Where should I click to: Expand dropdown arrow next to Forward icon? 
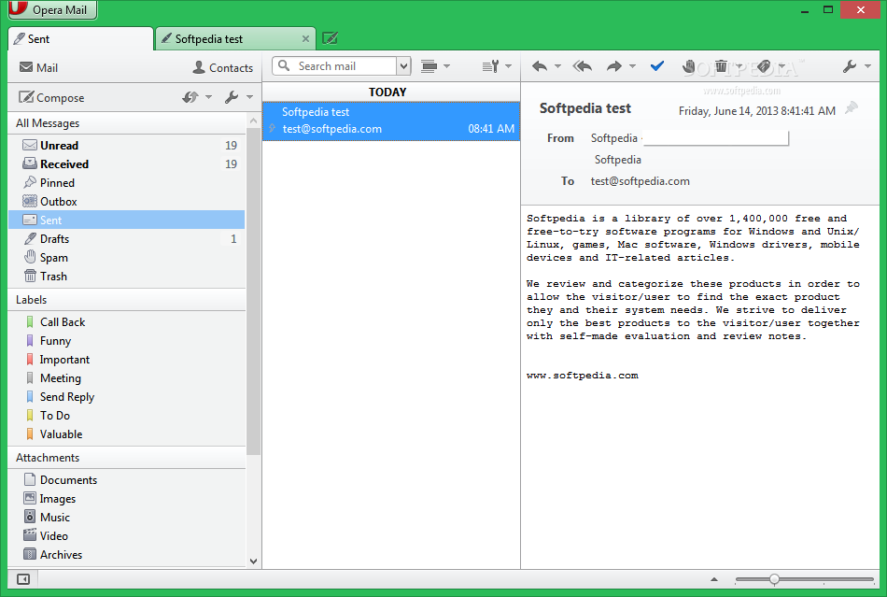coord(632,66)
